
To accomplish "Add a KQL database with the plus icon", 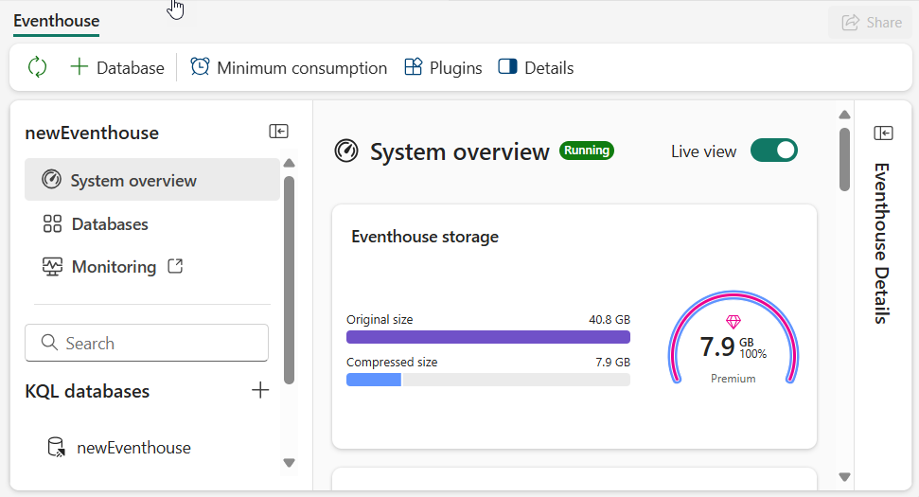I will 260,390.
